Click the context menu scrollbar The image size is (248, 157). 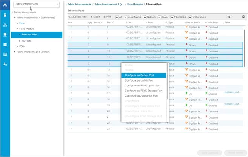click(168, 82)
